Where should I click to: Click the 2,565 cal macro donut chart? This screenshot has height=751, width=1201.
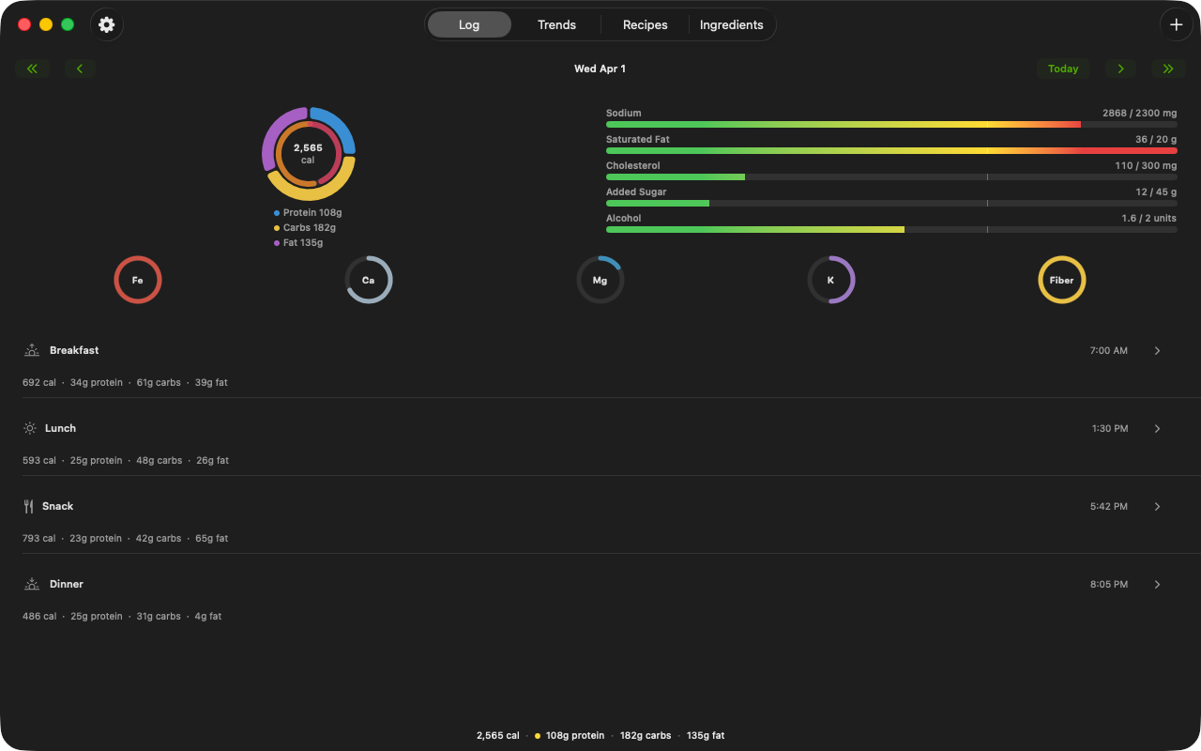(309, 154)
